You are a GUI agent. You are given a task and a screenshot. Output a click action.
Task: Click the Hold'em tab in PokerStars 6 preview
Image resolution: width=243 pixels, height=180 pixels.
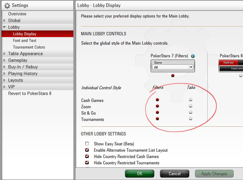point(229,62)
